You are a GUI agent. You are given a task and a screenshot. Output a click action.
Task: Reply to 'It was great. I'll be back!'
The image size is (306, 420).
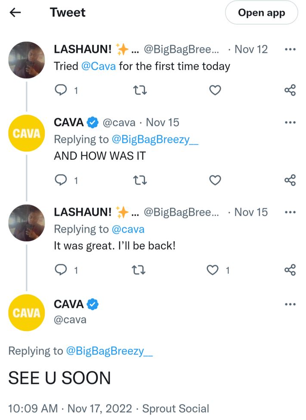[62, 270]
